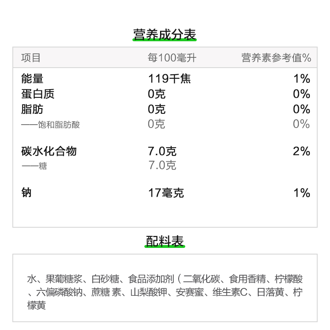Click the 能量 row label
Image resolution: width=330 pixels, height=330 pixels.
[32, 78]
